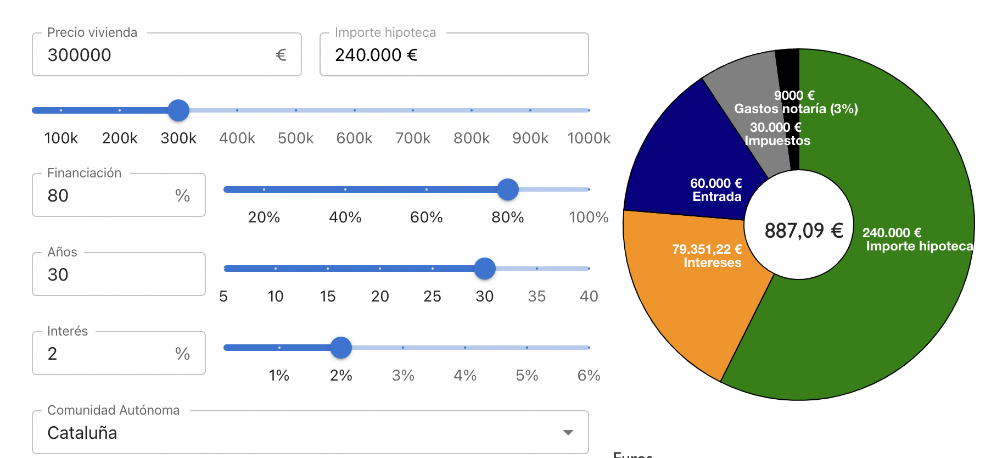Set years slider to 40 mark
Screen dimensions: 1008x458
pos(589,269)
